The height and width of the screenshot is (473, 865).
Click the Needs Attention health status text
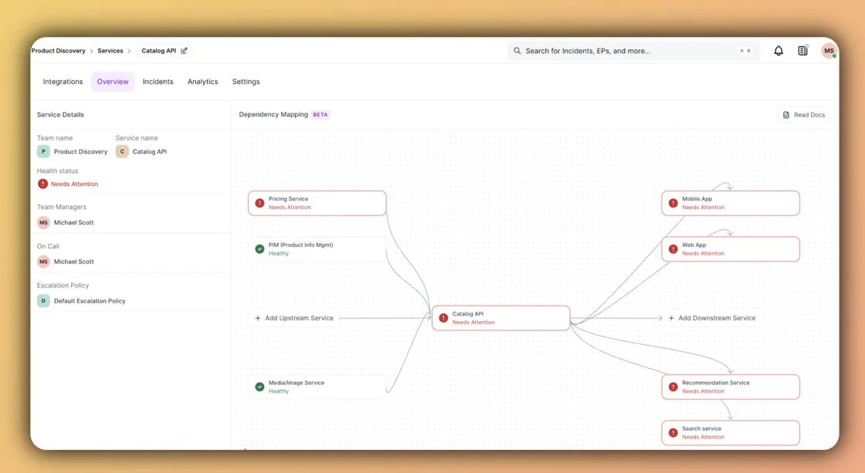[x=74, y=184]
